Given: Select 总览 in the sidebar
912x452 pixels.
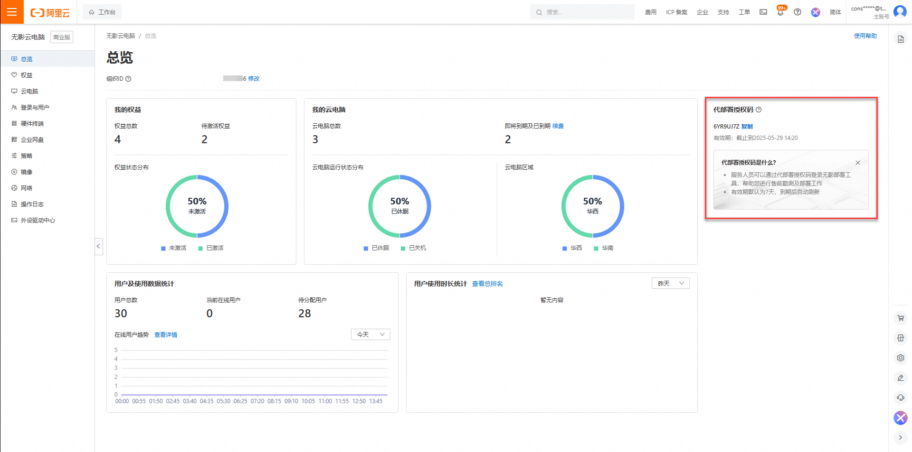Looking at the screenshot, I should pos(47,59).
